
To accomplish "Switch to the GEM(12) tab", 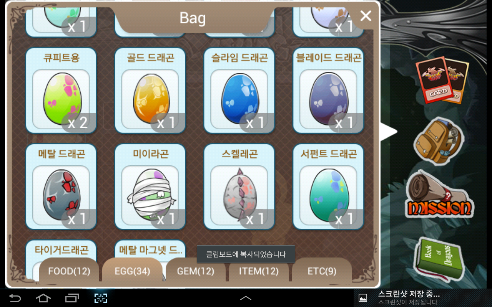I will pyautogui.click(x=196, y=271).
